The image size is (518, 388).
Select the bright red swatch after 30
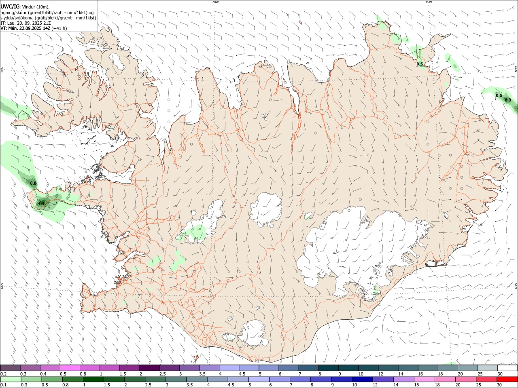click(x=507, y=380)
